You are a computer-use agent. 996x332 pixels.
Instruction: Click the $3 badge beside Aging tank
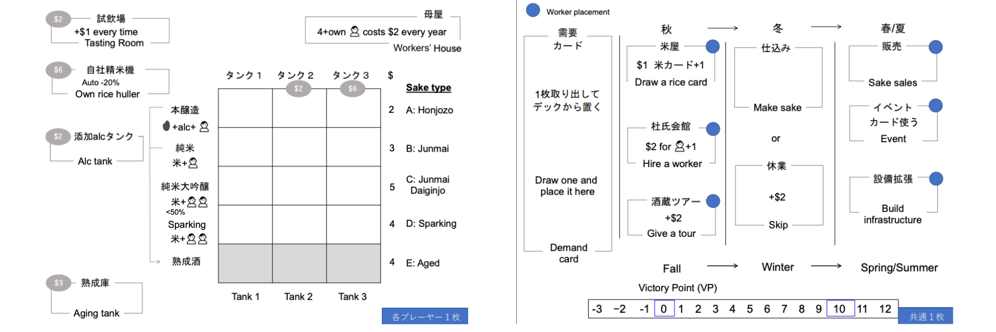pyautogui.click(x=58, y=283)
